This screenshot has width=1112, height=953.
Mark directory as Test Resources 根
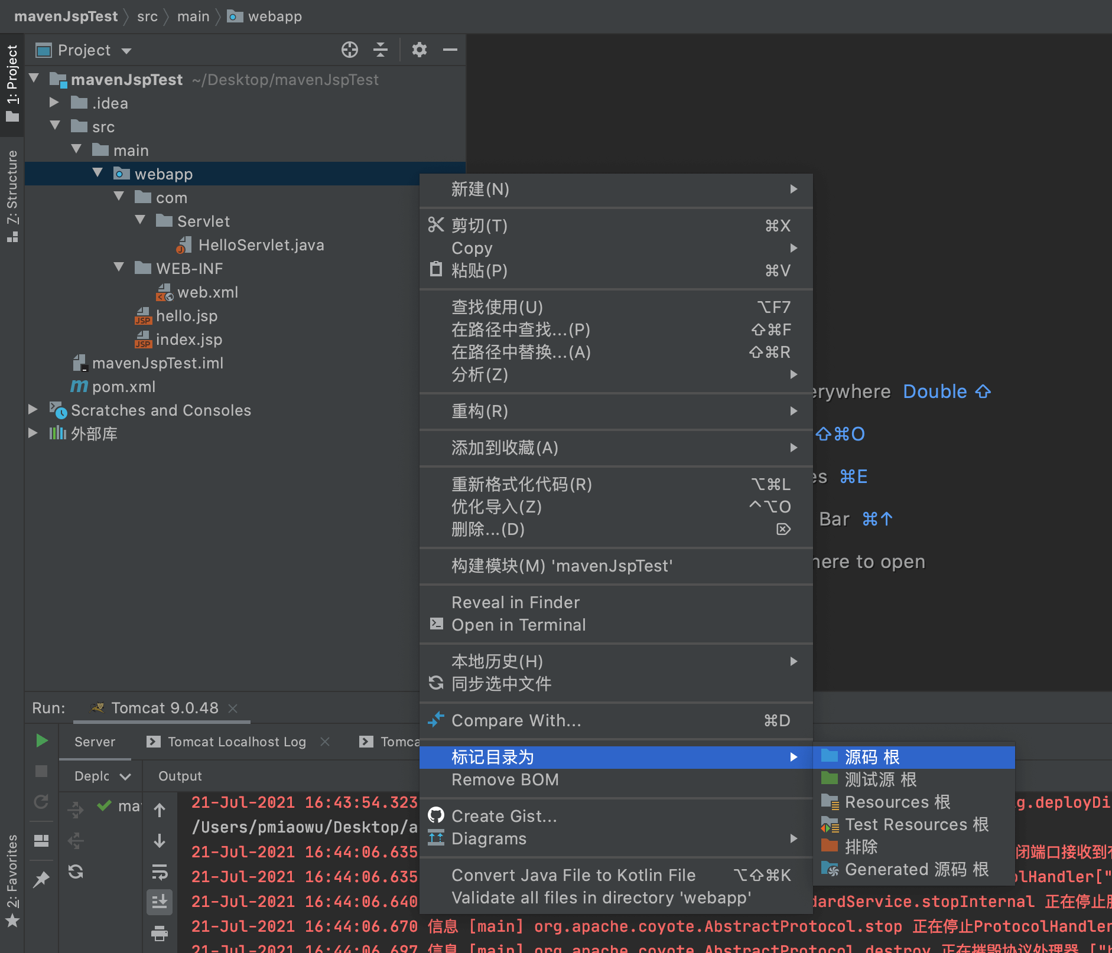(914, 824)
